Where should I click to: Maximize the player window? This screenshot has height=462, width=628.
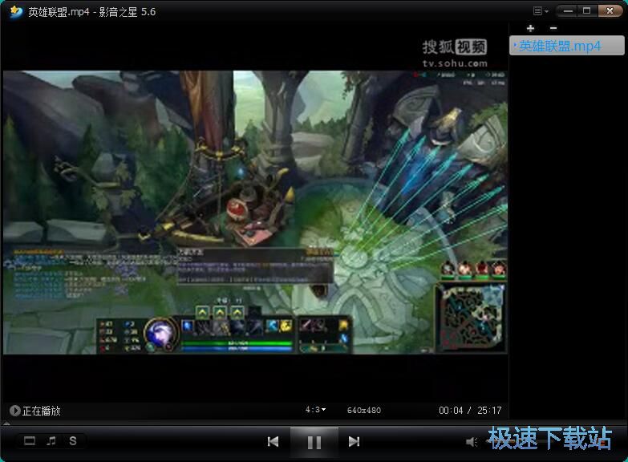pyautogui.click(x=587, y=10)
